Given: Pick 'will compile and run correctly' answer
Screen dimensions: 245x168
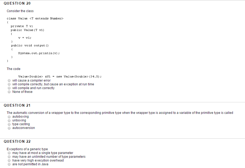Looking at the screenshot, I should (9, 88).
